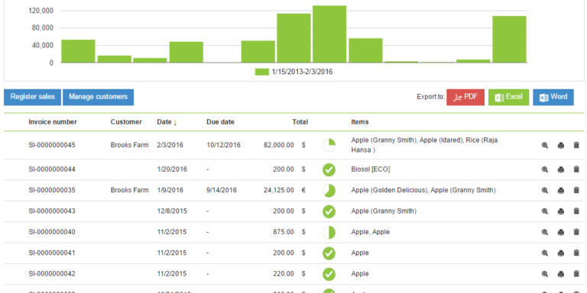Open magnifier icon for invoice SI-0000000043
587x293 pixels.
[x=545, y=211]
